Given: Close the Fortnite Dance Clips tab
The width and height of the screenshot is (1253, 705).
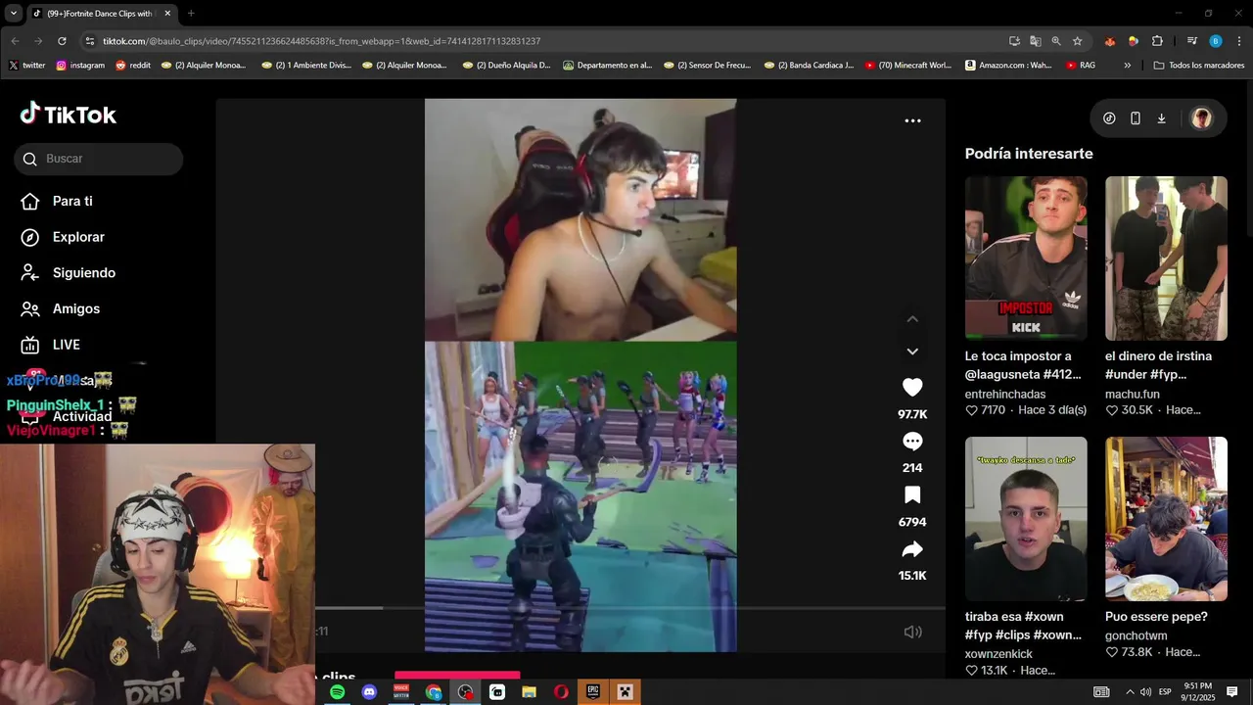Looking at the screenshot, I should pos(167,14).
